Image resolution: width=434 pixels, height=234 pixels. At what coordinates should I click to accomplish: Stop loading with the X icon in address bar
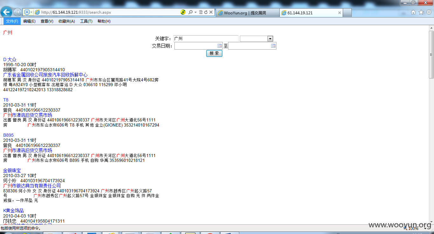[x=211, y=12]
